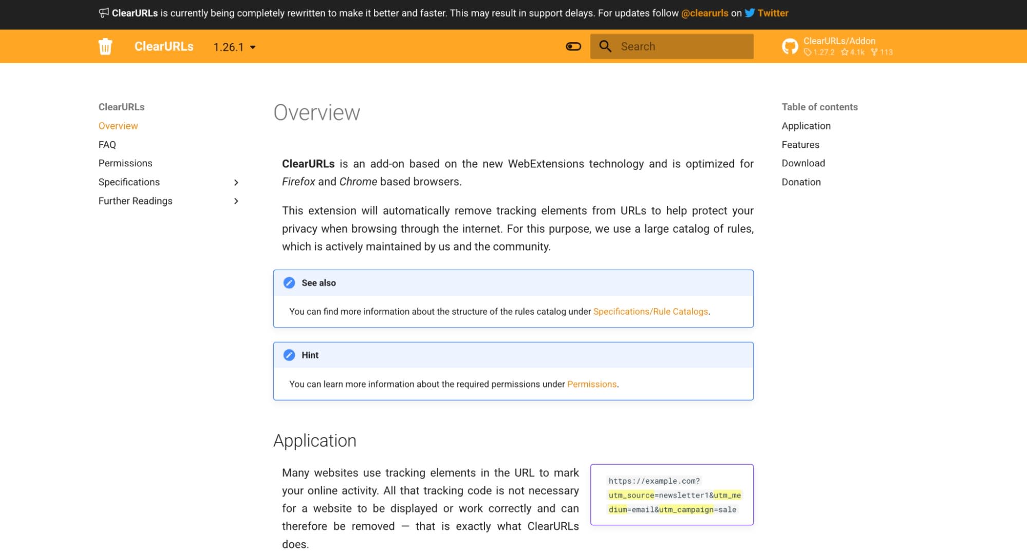Screen dimensions: 1027x553
Task: Click the star icon showing 4.1k
Action: point(844,52)
